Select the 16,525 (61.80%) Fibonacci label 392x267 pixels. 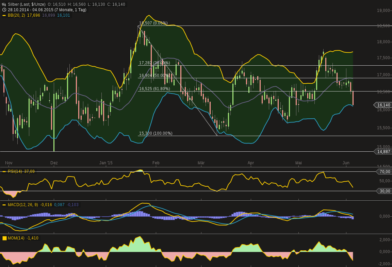(154, 89)
